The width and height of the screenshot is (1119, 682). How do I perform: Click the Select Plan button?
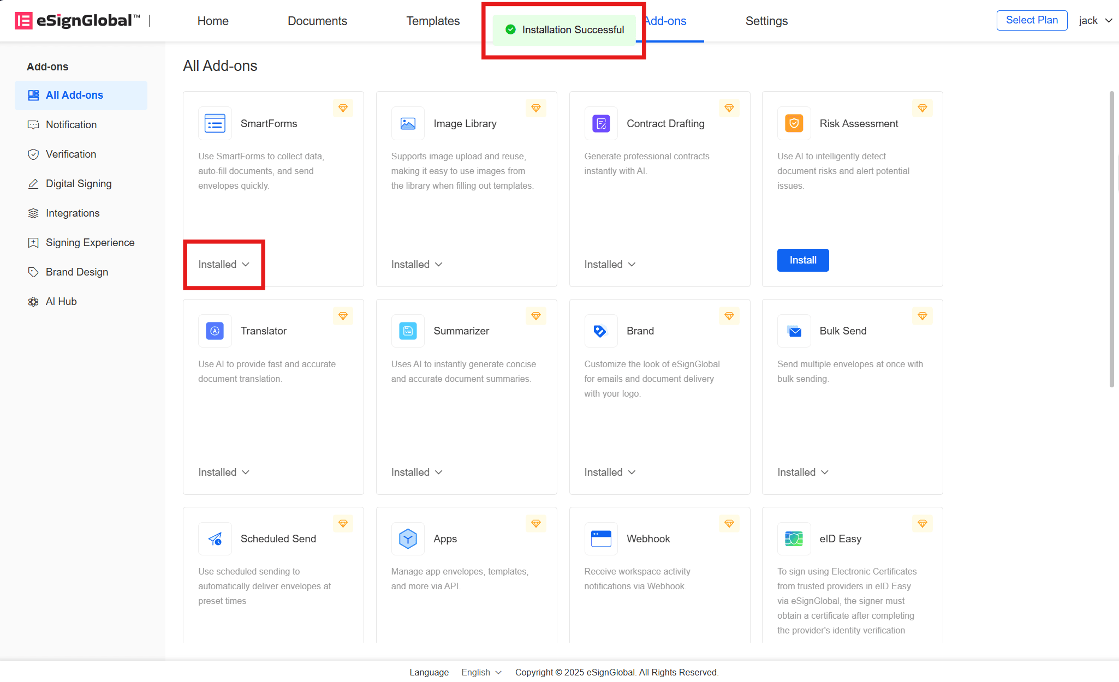1032,20
